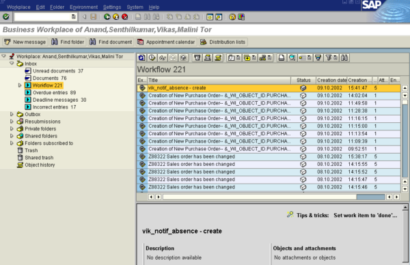
Task: Click the green Back arrow icon
Action: tap(107, 17)
